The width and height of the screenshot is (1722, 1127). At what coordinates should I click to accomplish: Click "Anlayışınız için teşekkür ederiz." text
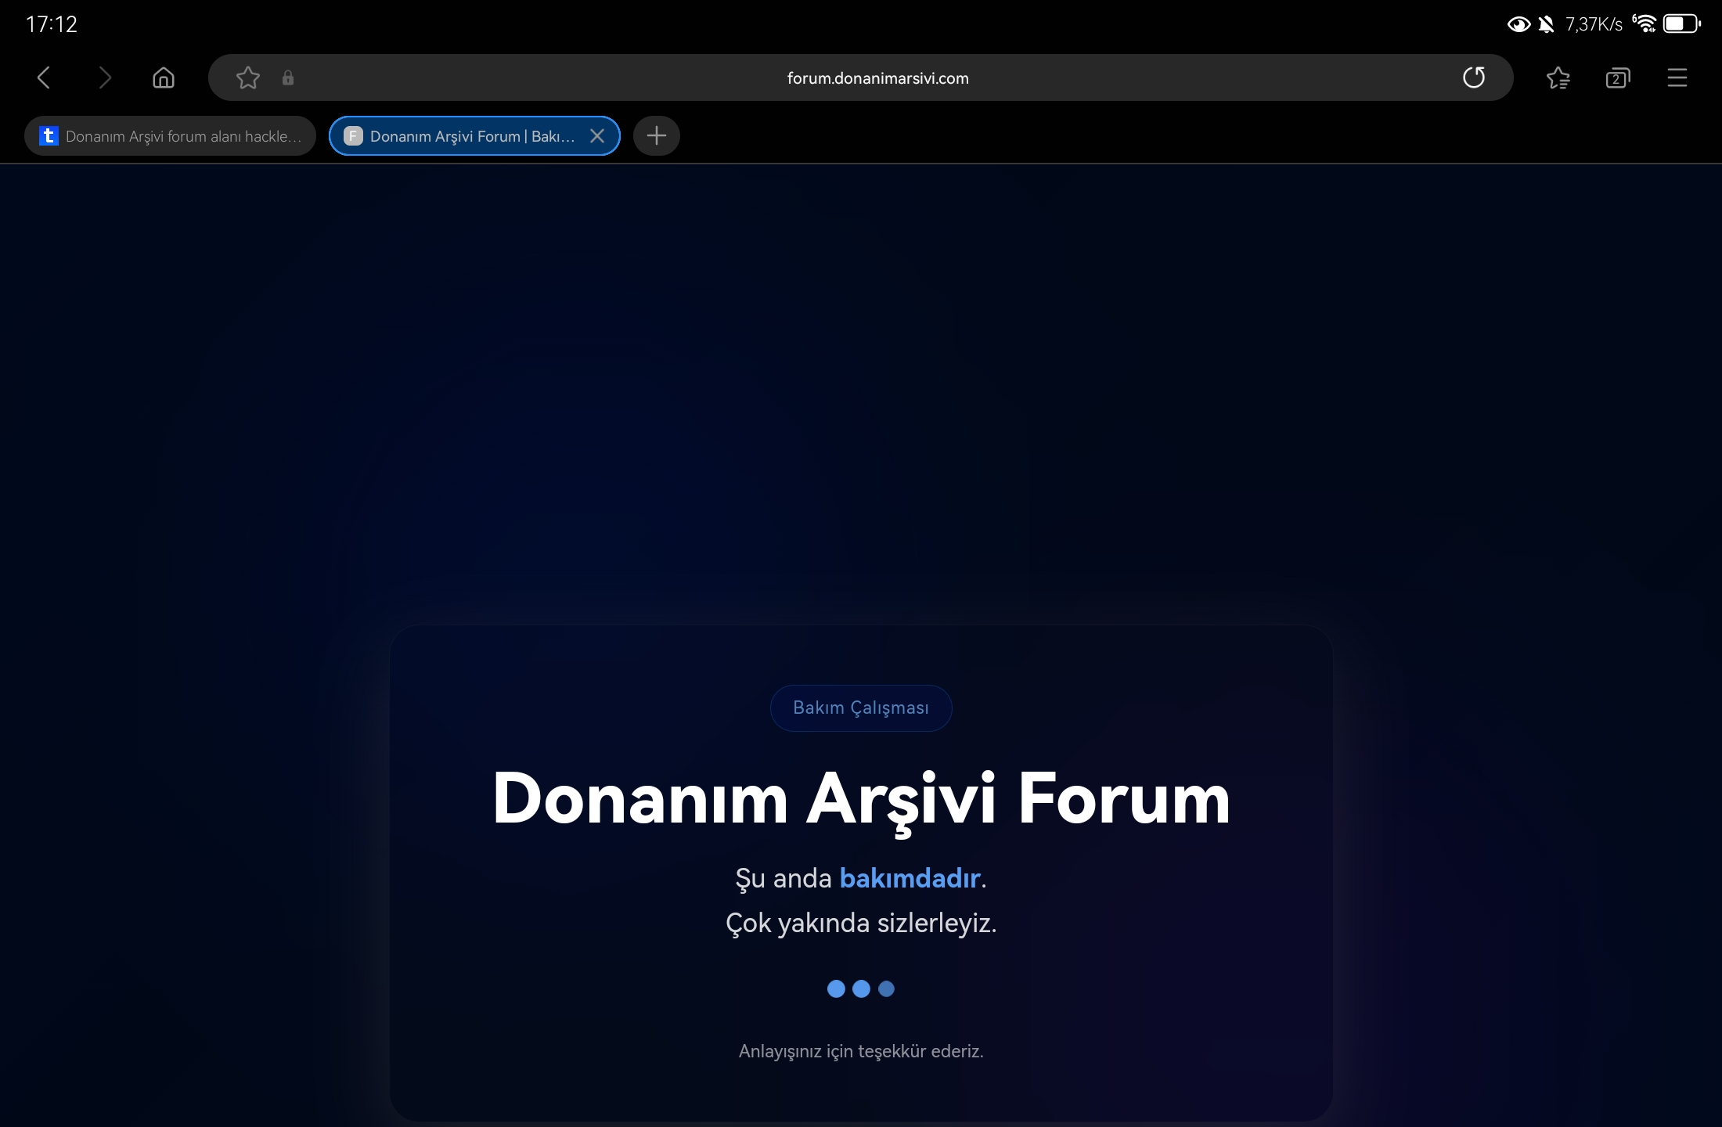click(861, 1051)
